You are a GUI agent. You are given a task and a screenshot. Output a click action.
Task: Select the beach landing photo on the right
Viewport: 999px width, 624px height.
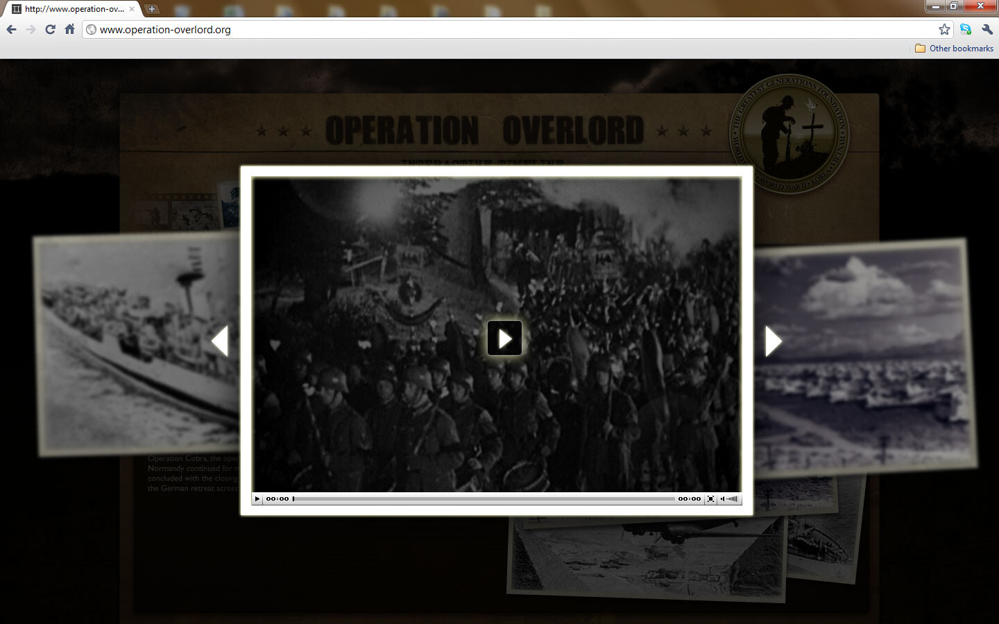coord(865,358)
